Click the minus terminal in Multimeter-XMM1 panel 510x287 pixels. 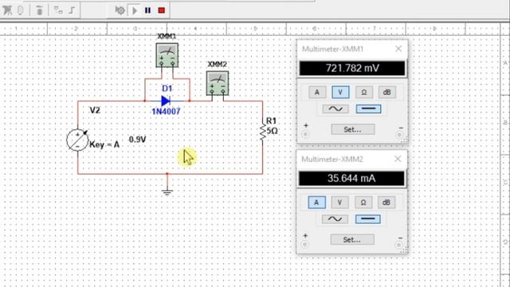(x=399, y=135)
